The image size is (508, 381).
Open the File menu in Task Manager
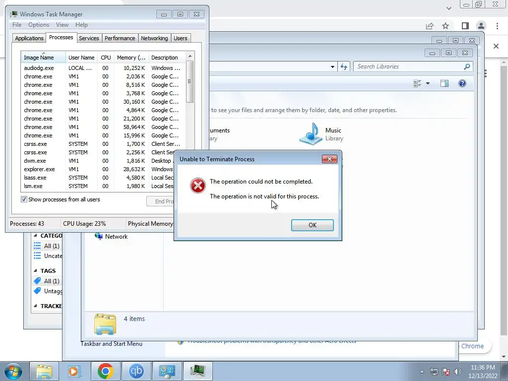click(17, 25)
